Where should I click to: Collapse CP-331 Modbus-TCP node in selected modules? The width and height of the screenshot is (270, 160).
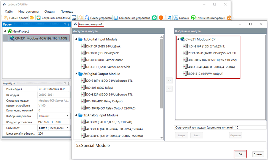(178, 39)
